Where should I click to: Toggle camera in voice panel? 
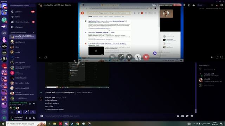pos(12,112)
